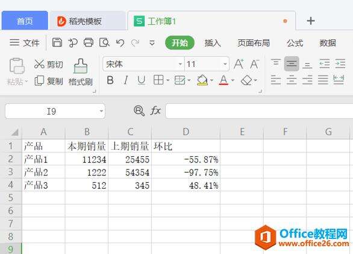Open Print Preview icon

click(x=104, y=42)
